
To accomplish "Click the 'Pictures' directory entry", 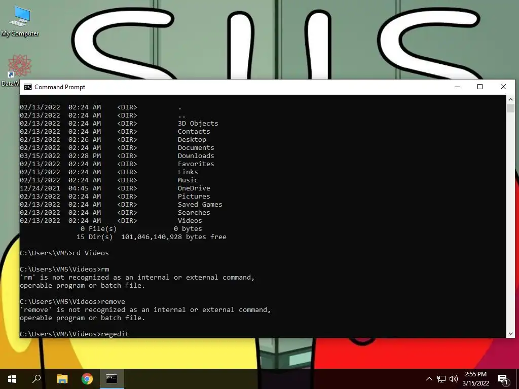I will tap(194, 196).
